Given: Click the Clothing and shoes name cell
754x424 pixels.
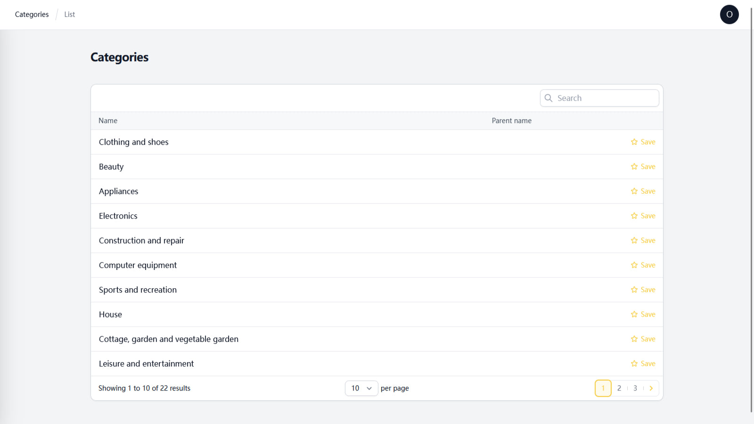Looking at the screenshot, I should tap(134, 142).
